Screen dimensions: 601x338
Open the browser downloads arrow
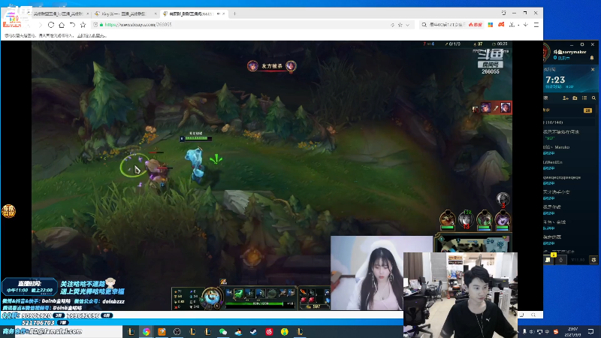[525, 25]
